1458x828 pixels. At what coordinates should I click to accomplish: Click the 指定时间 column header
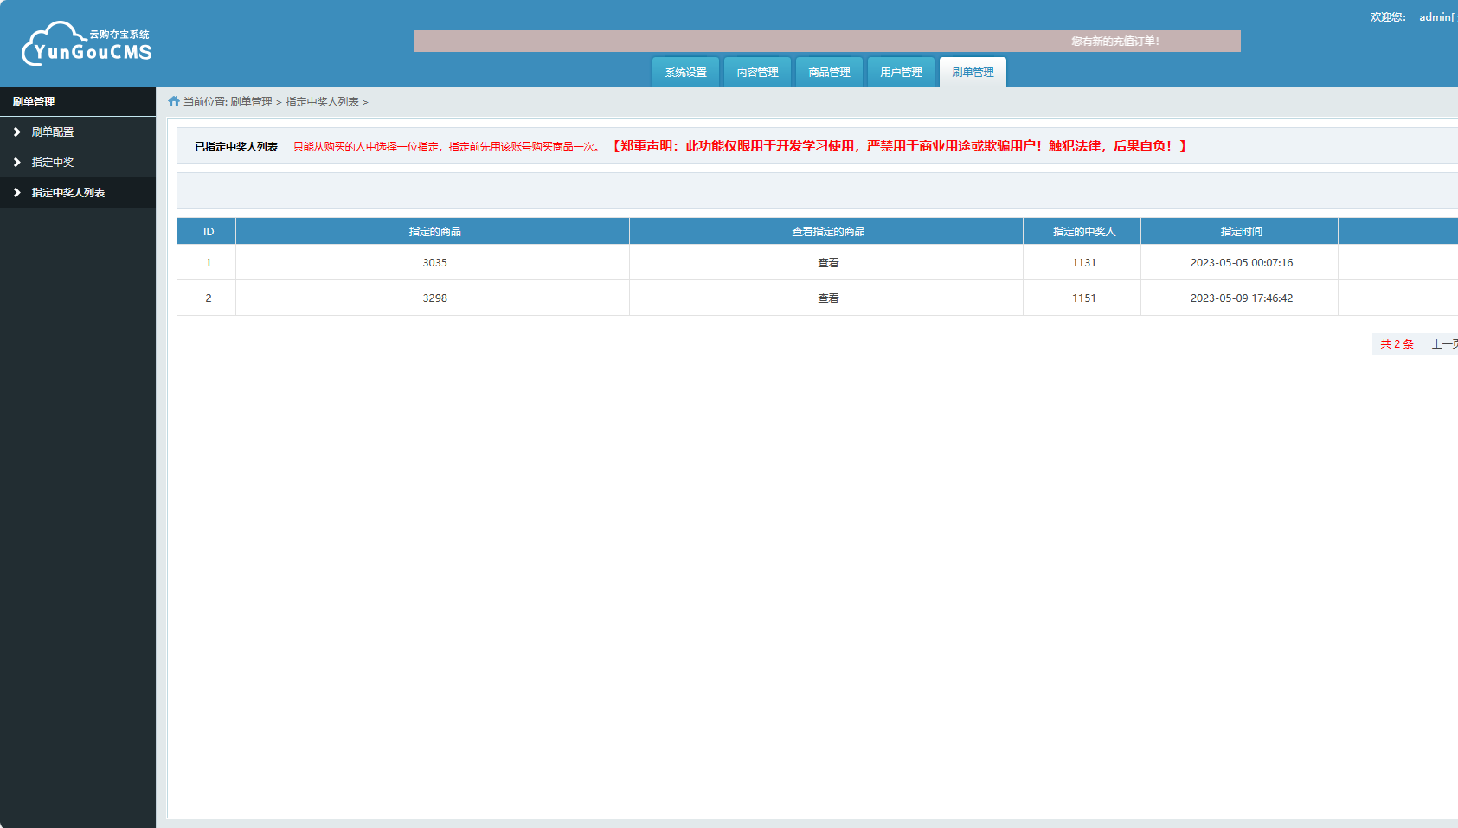point(1241,232)
